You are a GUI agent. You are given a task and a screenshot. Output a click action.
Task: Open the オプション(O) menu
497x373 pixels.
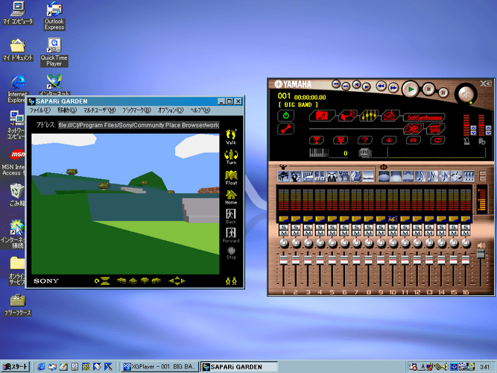click(171, 110)
